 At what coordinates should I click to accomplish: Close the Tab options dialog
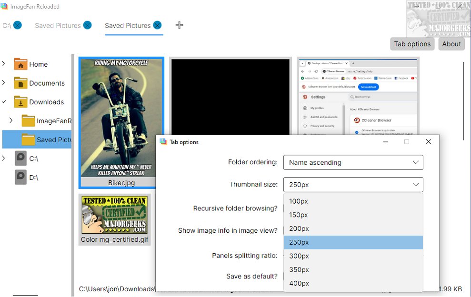click(429, 142)
